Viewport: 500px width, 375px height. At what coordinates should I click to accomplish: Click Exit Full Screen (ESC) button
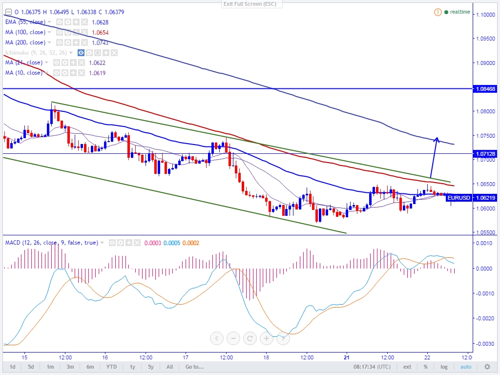pos(250,4)
